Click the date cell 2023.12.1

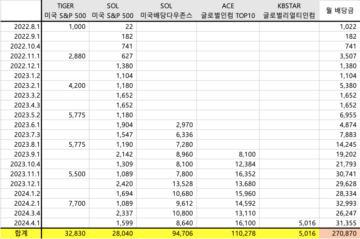tap(21, 184)
